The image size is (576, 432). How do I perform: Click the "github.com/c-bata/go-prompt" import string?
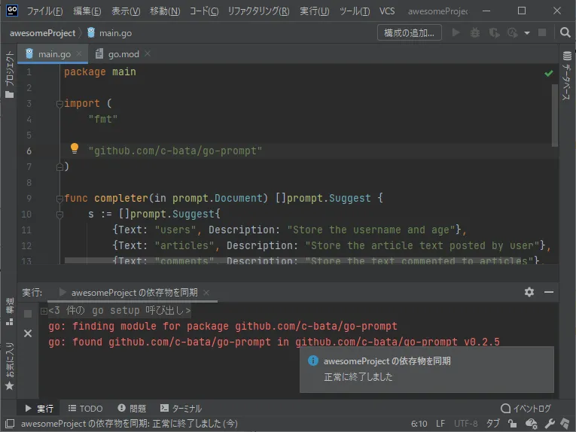175,151
